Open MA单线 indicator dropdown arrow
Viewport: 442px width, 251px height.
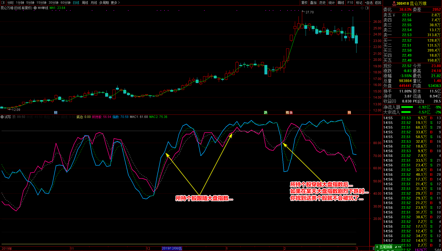click(35, 8)
